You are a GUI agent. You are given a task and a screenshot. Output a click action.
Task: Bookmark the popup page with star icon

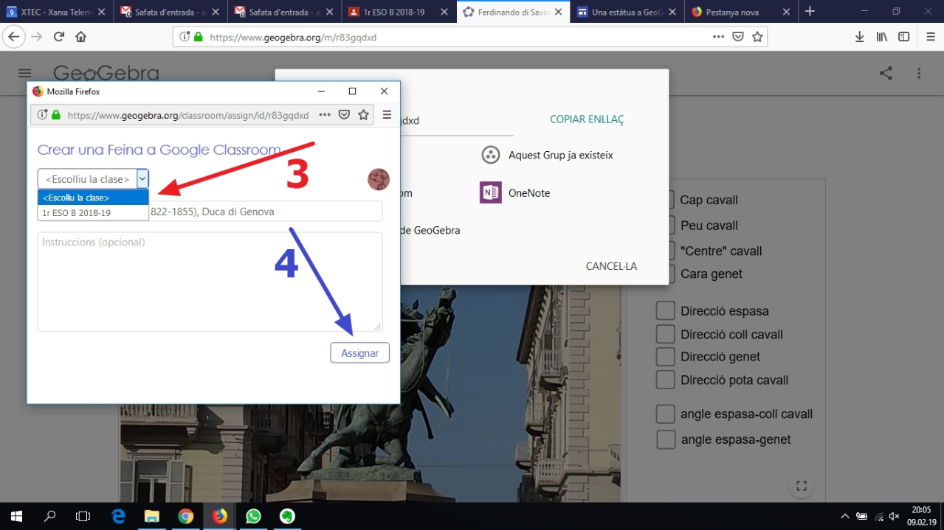pyautogui.click(x=363, y=114)
